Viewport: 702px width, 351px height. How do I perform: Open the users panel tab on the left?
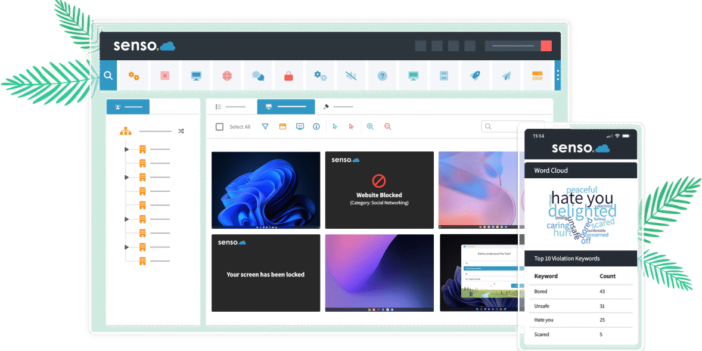(128, 107)
